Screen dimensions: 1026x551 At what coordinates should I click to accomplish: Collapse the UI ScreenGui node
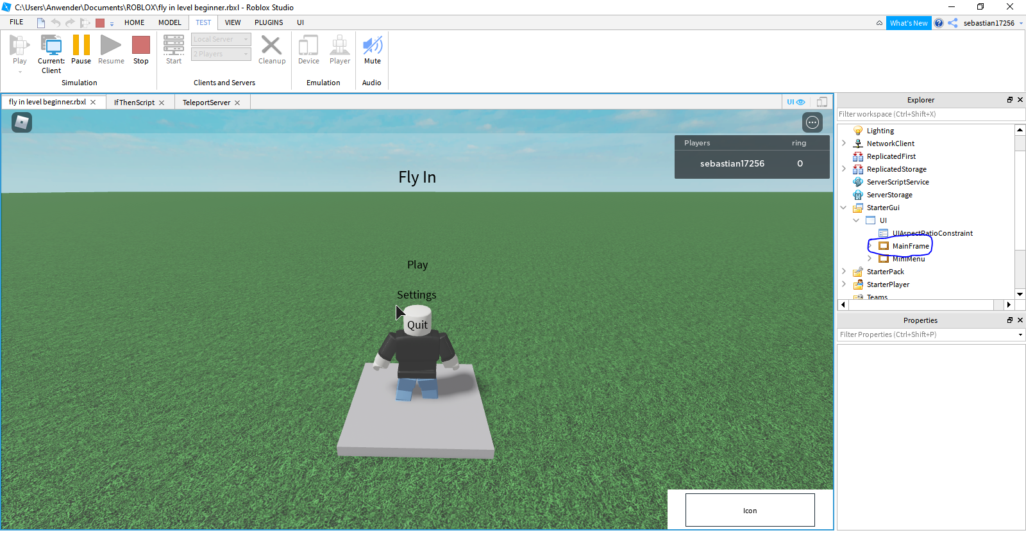click(x=857, y=220)
